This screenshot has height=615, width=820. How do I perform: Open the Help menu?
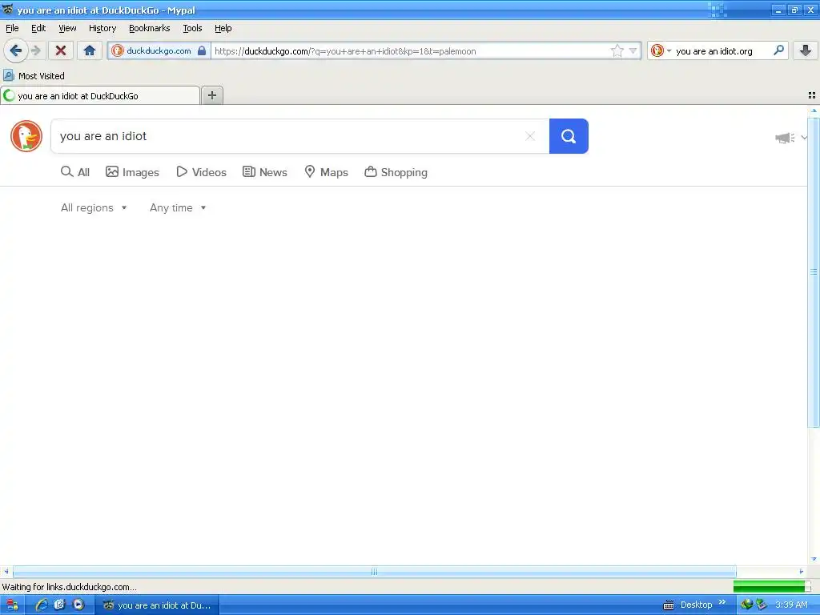[223, 28]
